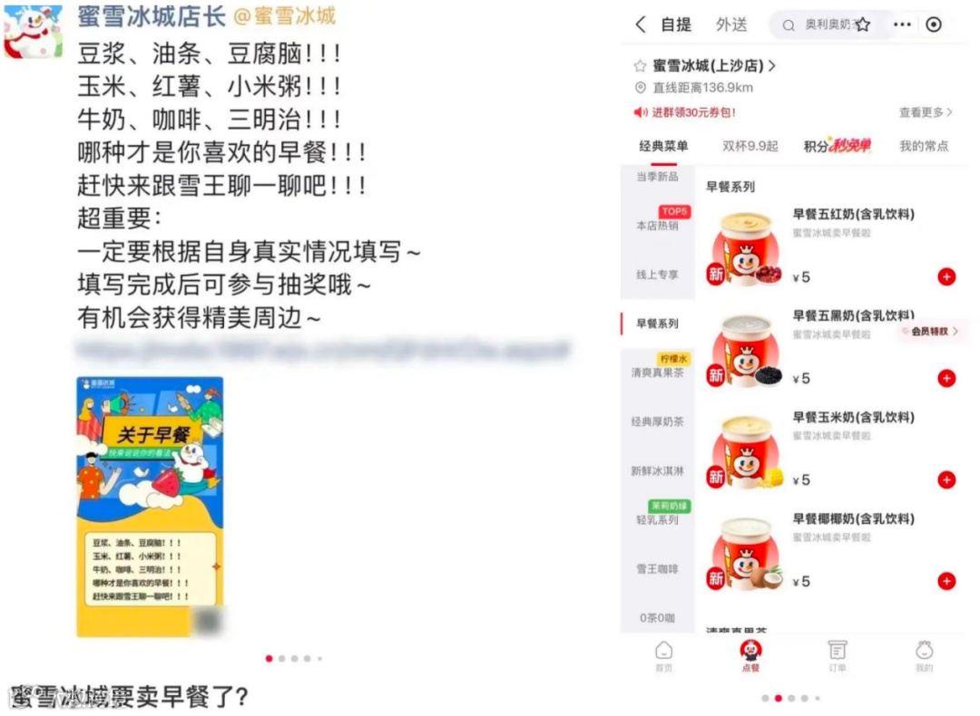Add 早餐五红奶 with red plus button

946,276
